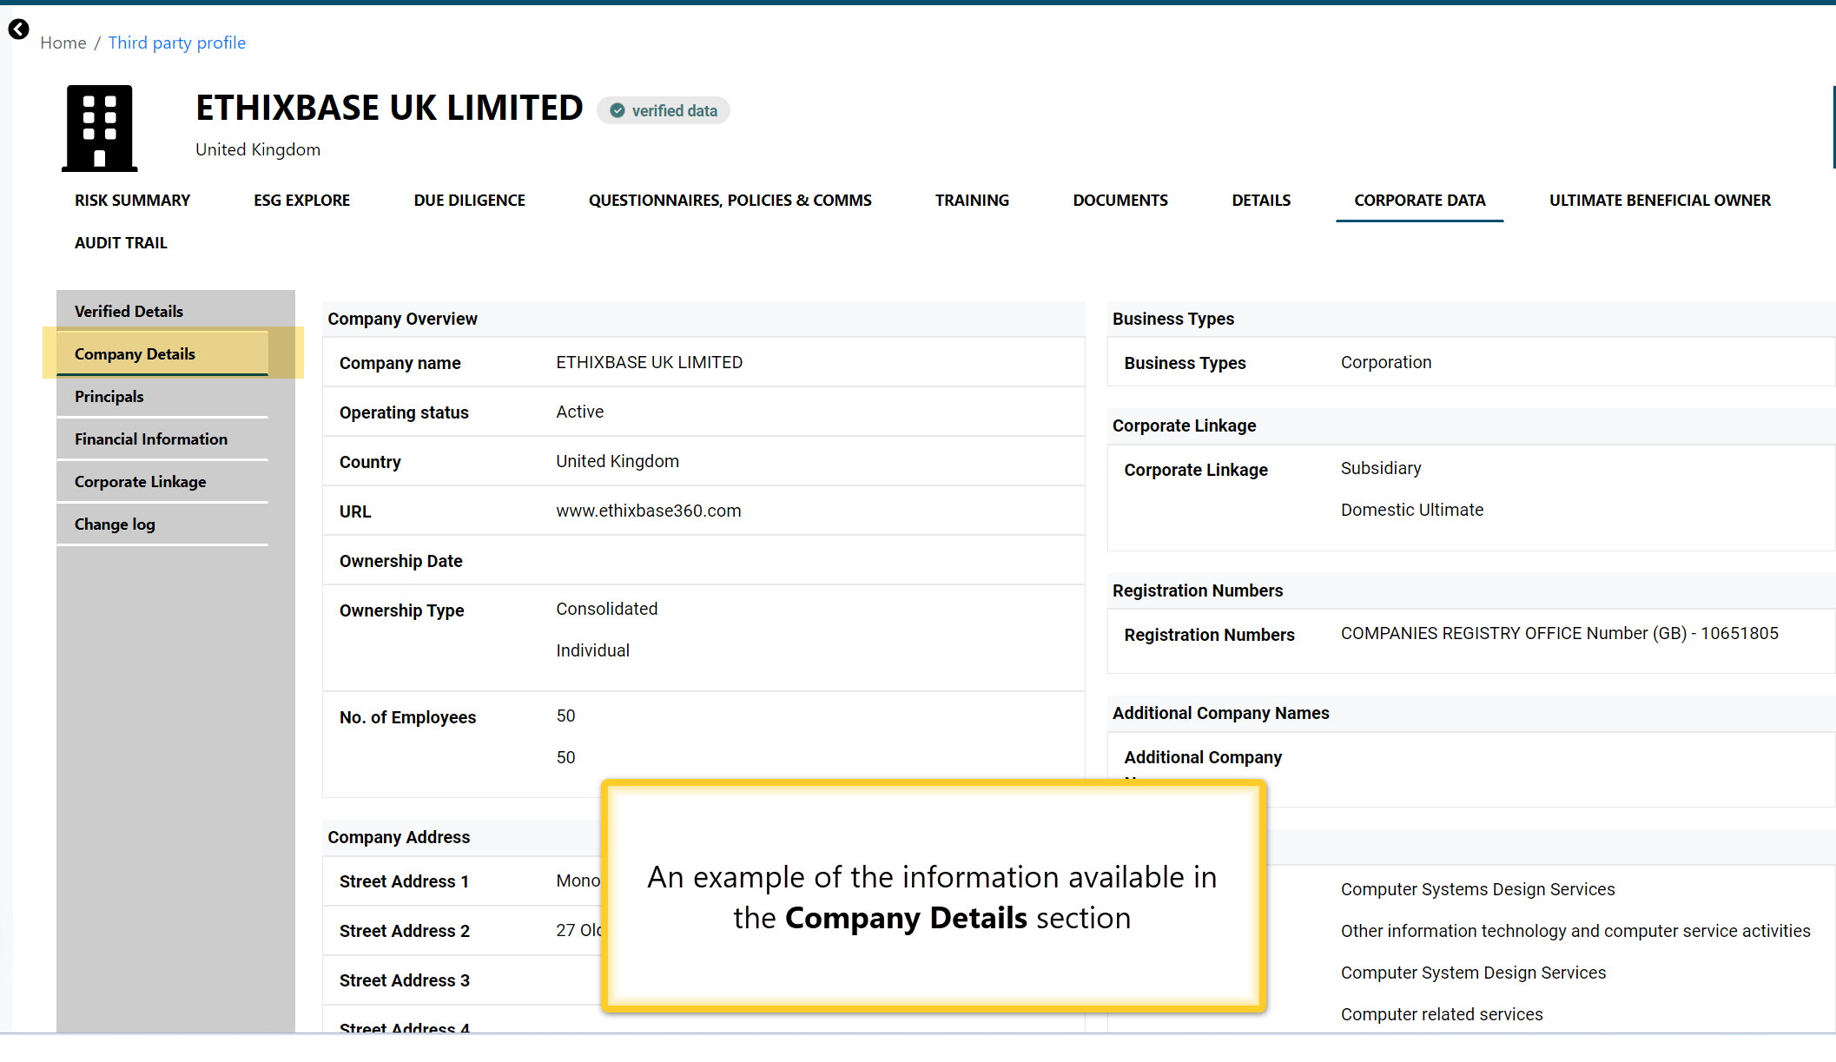Click the ETHIXBASE UK LIMITED page title

tap(389, 108)
